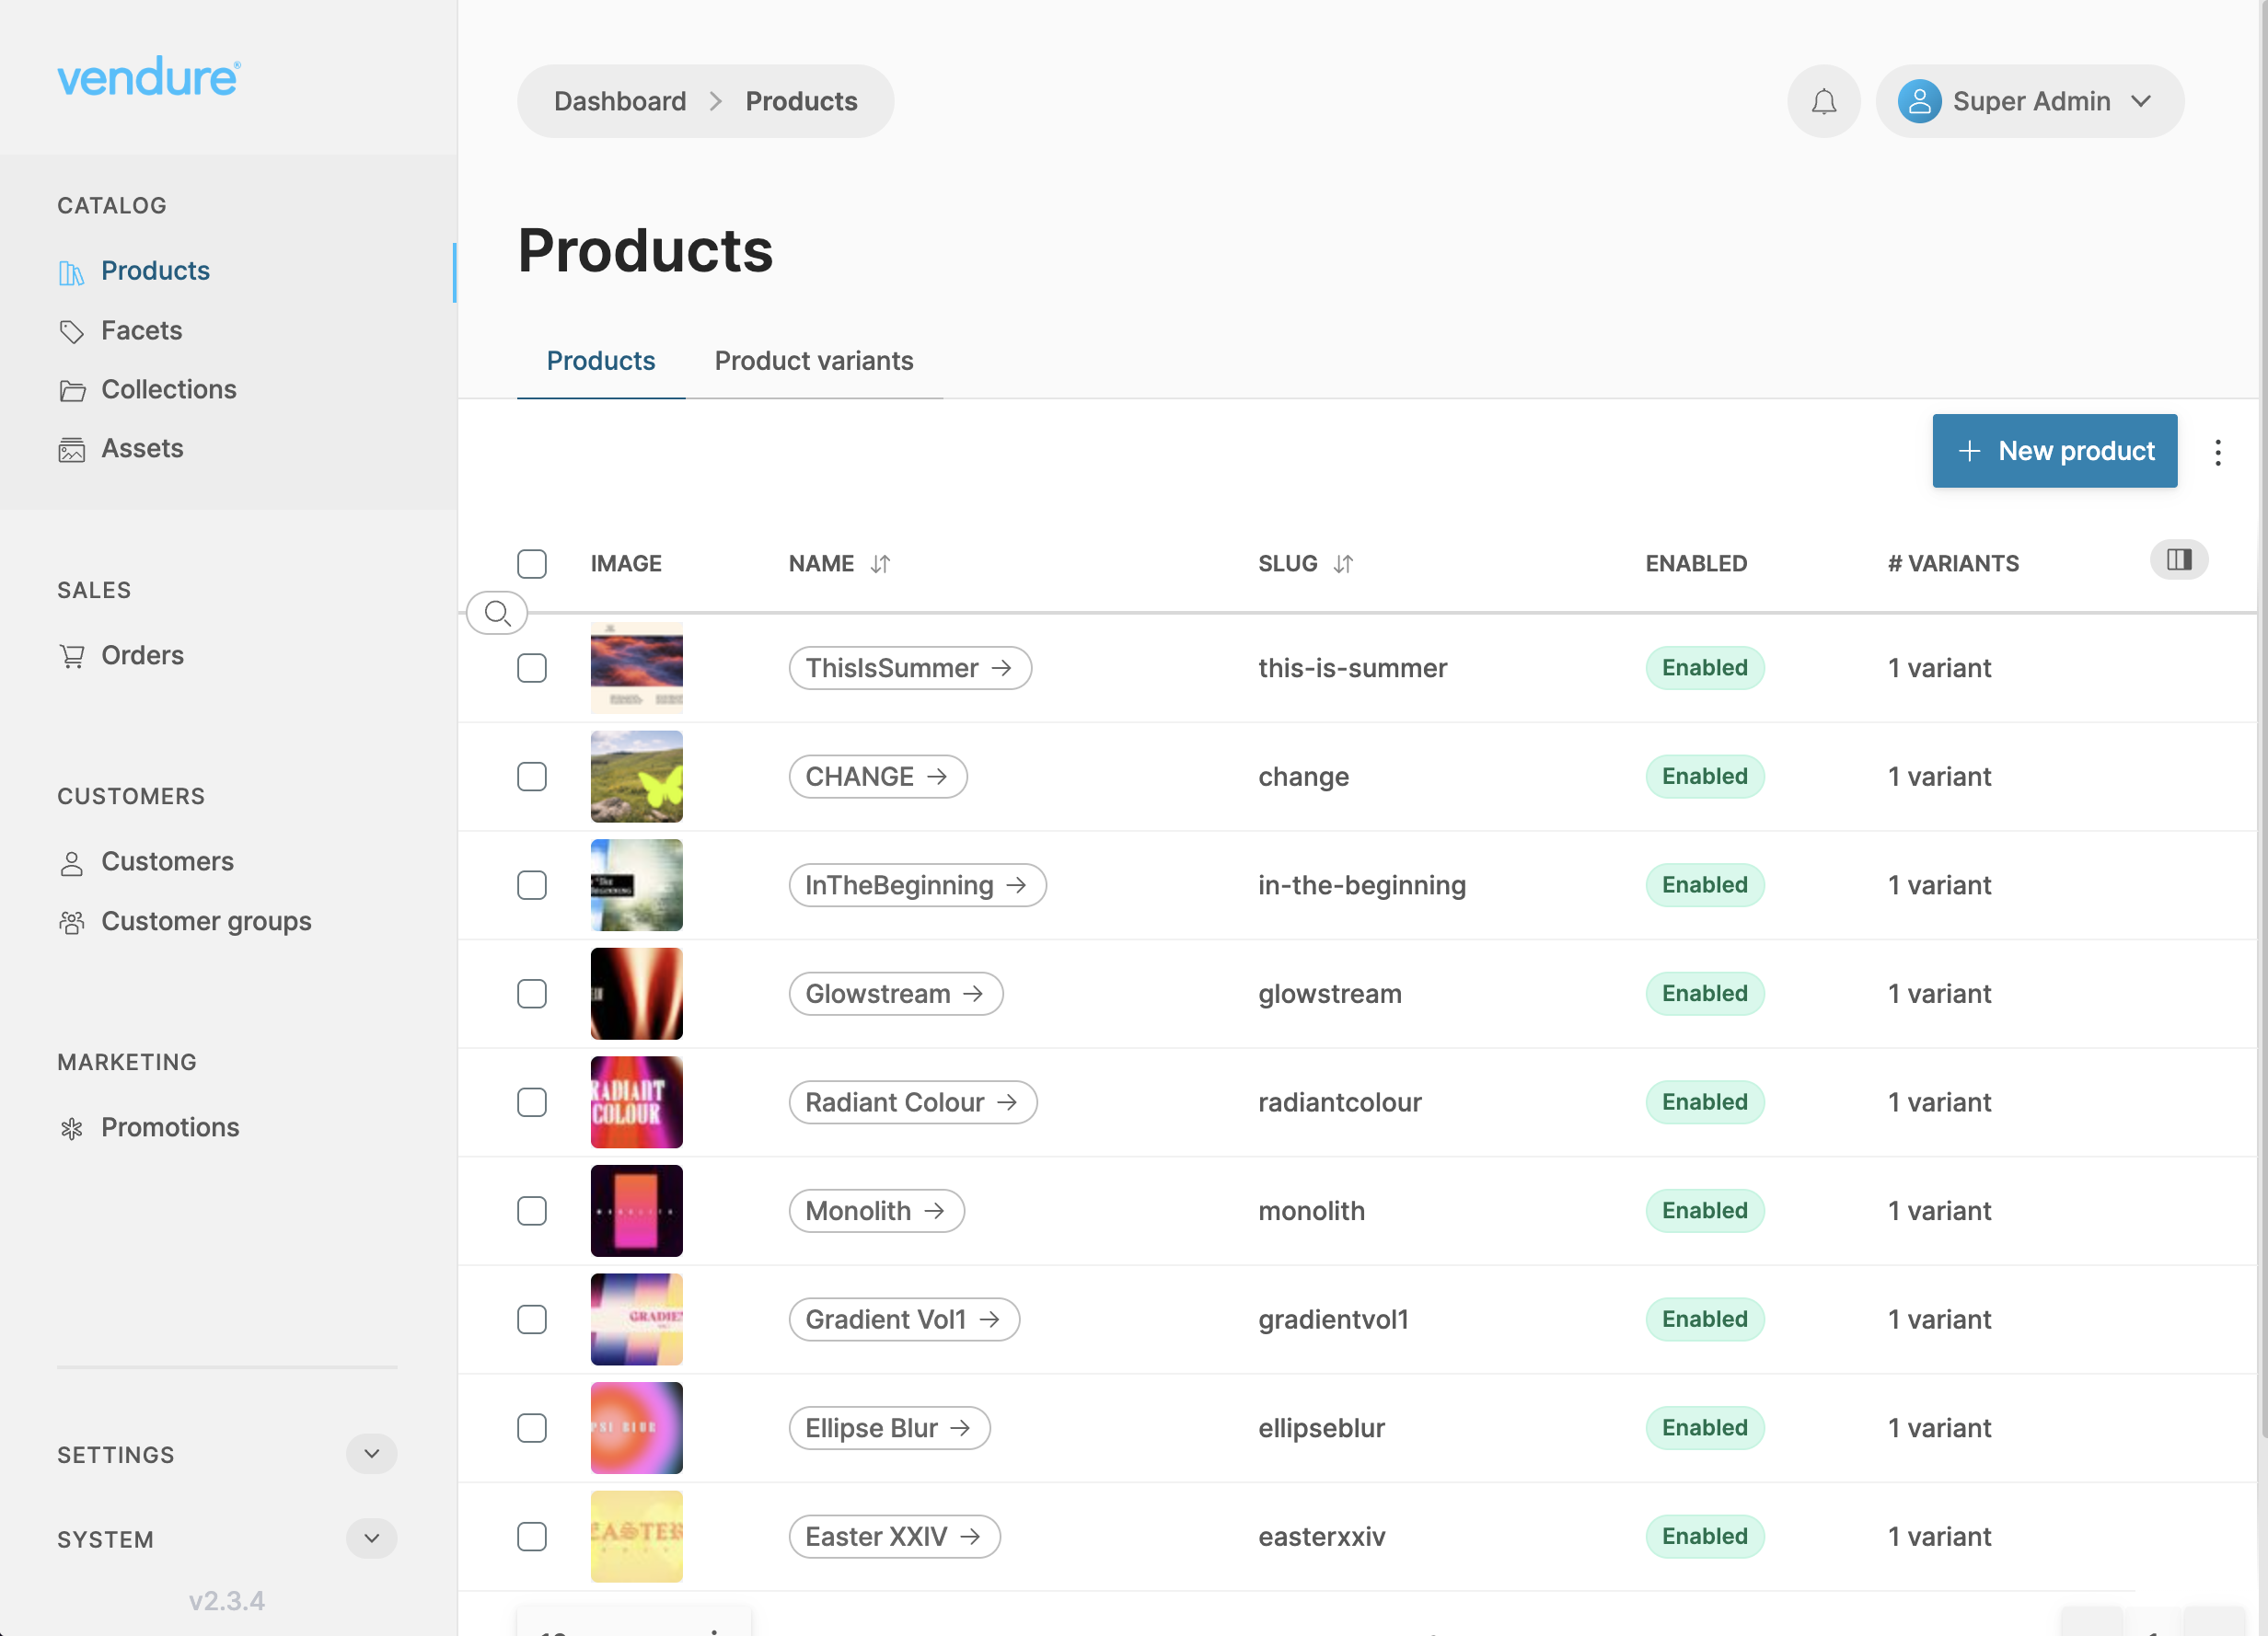Image resolution: width=2268 pixels, height=1636 pixels.
Task: Open the Radiant Colour product link
Action: (912, 1103)
